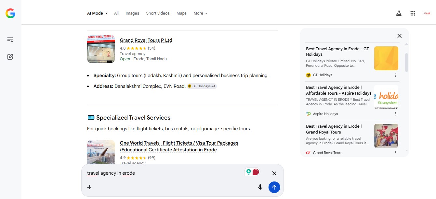Open Search Labs flask icon
436x199 pixels.
tap(399, 13)
